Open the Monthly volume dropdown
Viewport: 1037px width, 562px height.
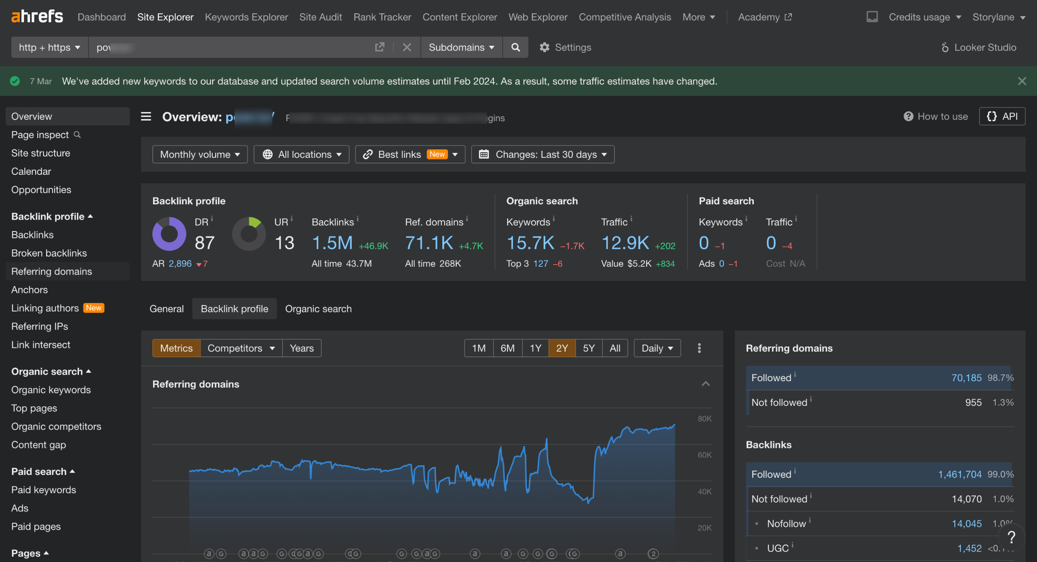200,154
